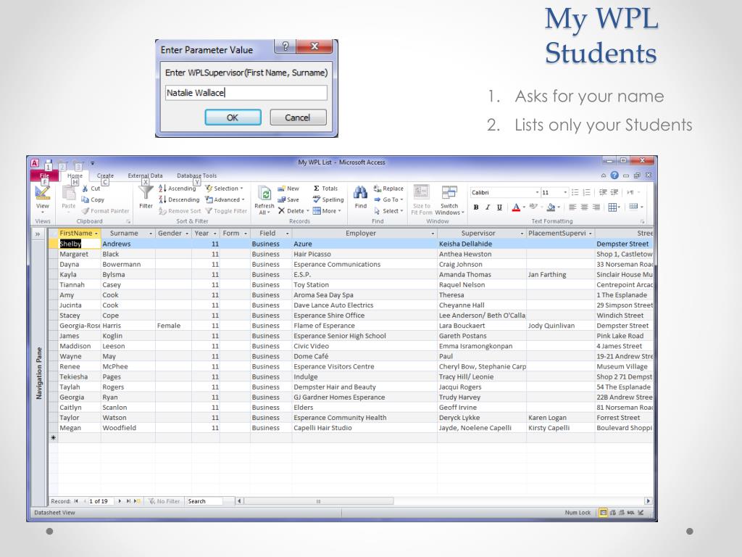Switch to Datasheet View in status bar
Image resolution: width=742 pixels, height=557 pixels.
pyautogui.click(x=604, y=513)
